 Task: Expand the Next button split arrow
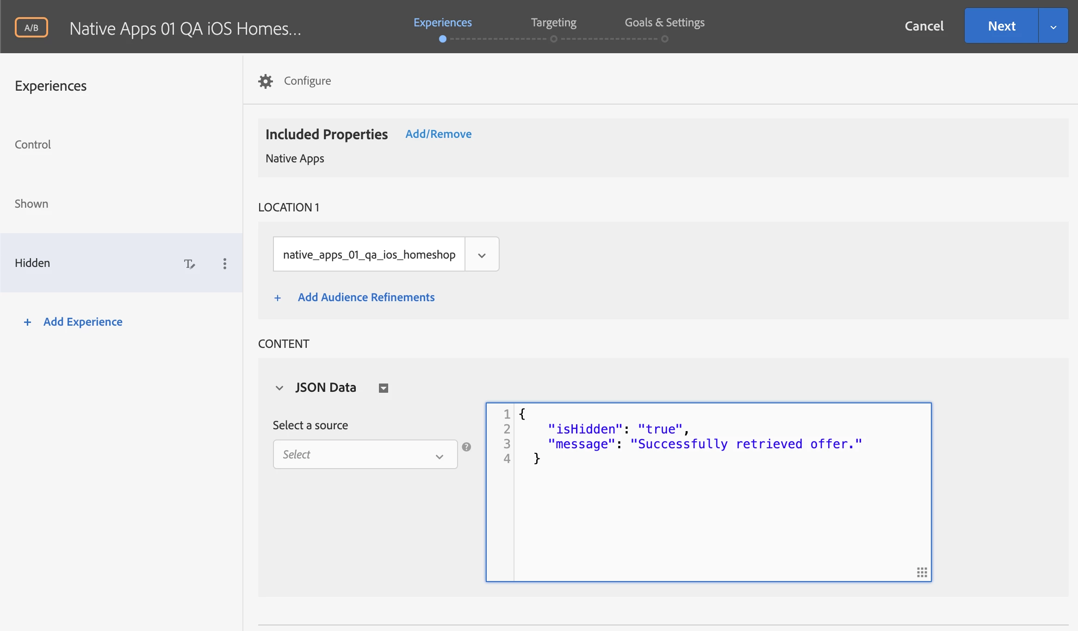tap(1053, 27)
